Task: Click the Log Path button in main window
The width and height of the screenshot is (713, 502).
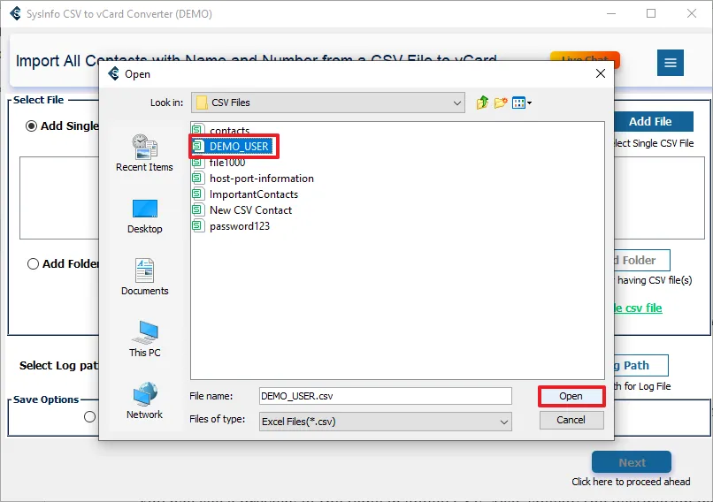Action: pyautogui.click(x=641, y=366)
